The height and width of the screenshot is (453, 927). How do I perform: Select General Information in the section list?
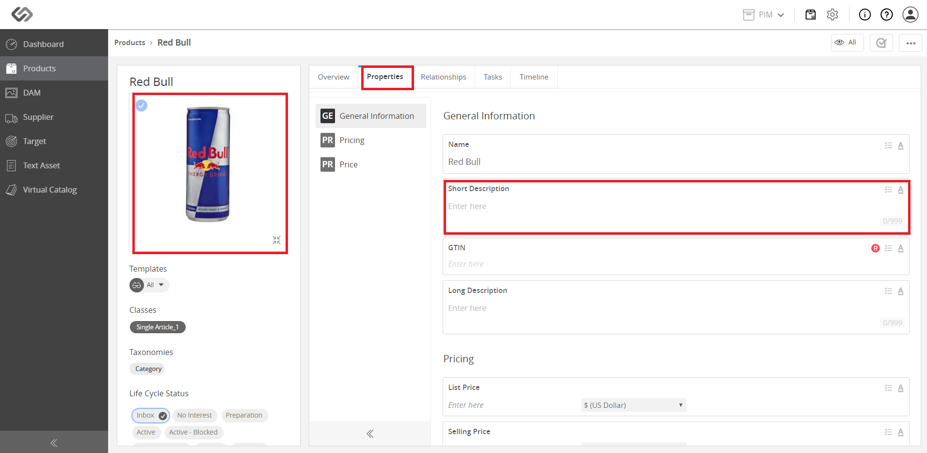[371, 116]
